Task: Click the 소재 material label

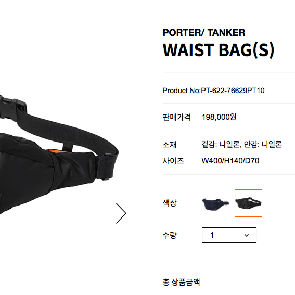Action: [170, 145]
